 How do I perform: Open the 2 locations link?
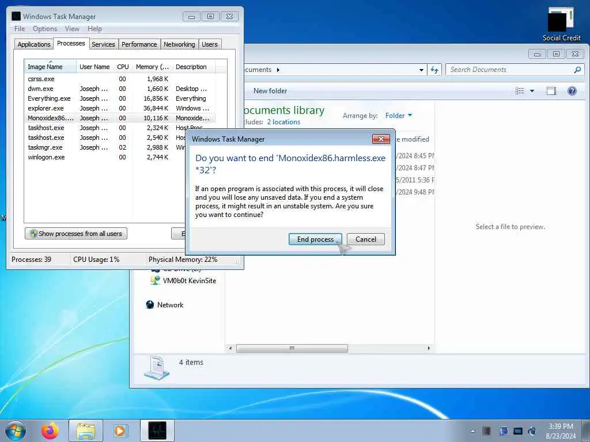(x=283, y=122)
